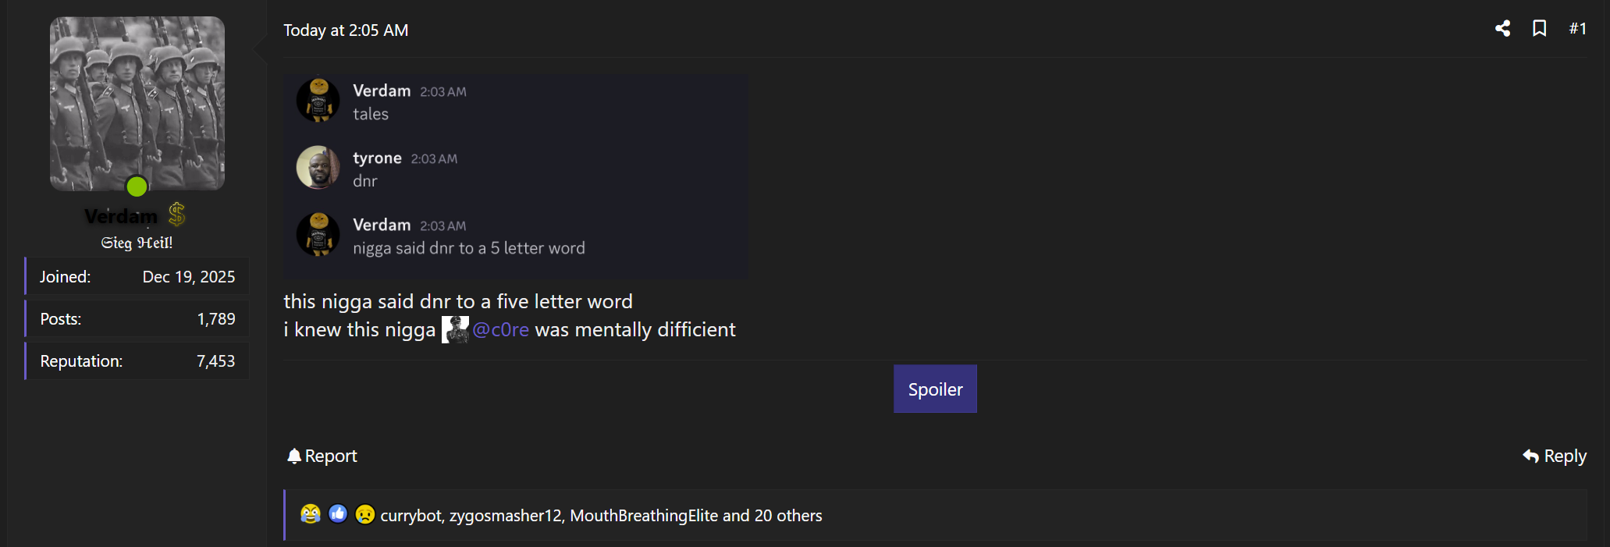
Task: Click the bell icon next to Report
Action: click(293, 456)
